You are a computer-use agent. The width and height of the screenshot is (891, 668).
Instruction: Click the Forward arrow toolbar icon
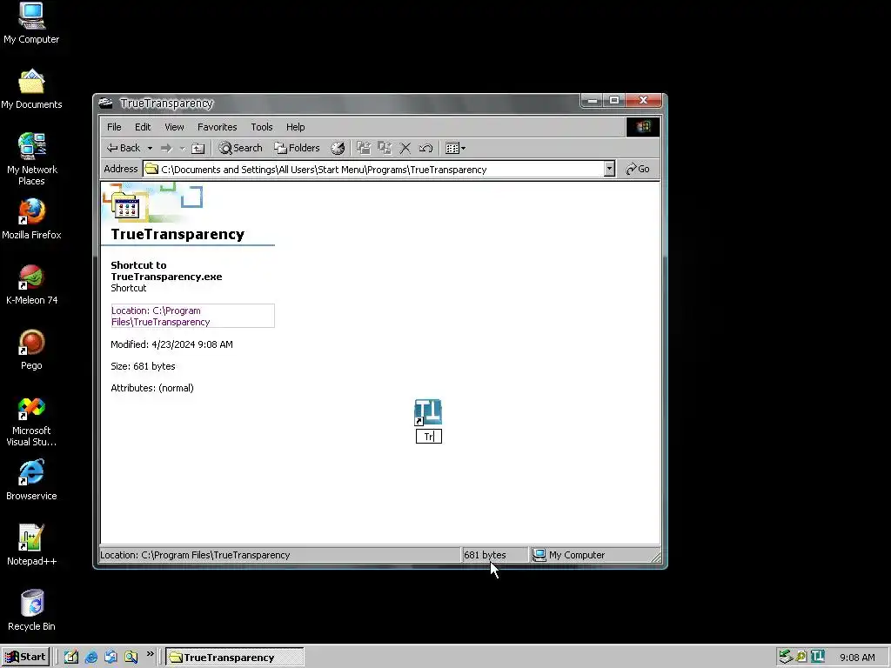pos(166,148)
